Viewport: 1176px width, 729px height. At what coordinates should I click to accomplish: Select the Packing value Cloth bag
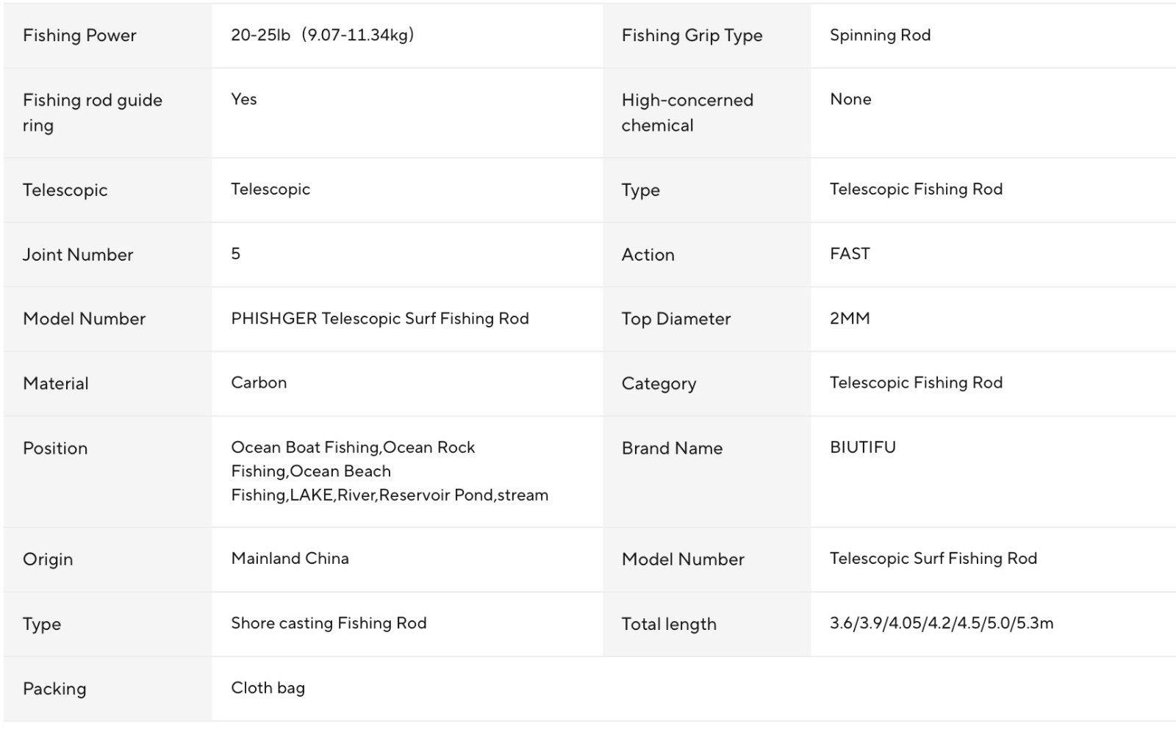click(268, 688)
